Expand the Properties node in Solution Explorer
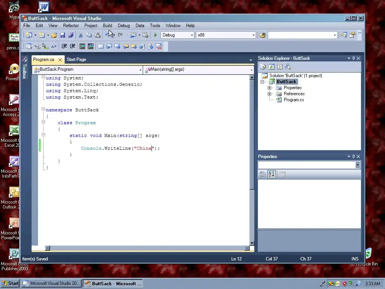 pyautogui.click(x=269, y=88)
